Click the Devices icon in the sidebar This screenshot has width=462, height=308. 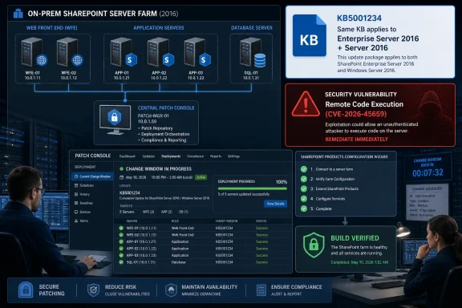(x=76, y=212)
